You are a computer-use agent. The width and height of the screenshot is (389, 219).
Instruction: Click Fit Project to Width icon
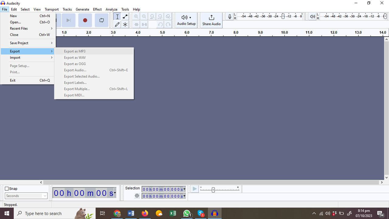(x=160, y=17)
